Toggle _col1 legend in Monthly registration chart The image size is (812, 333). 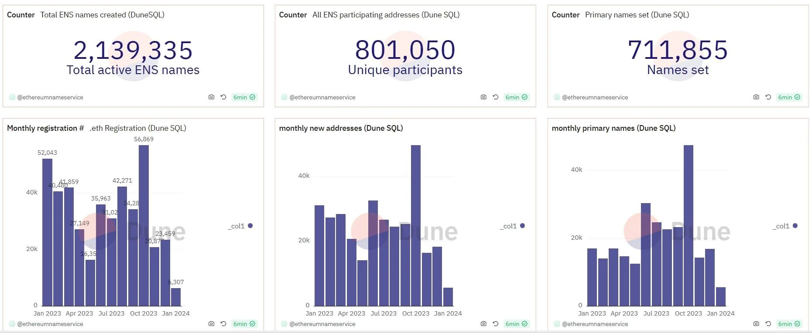point(240,226)
